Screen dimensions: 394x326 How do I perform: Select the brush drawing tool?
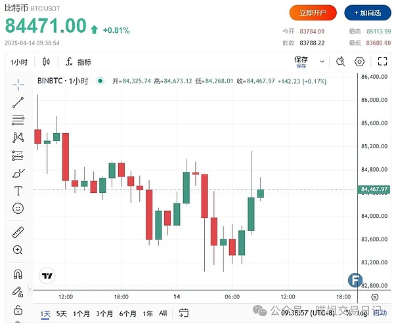pos(18,173)
